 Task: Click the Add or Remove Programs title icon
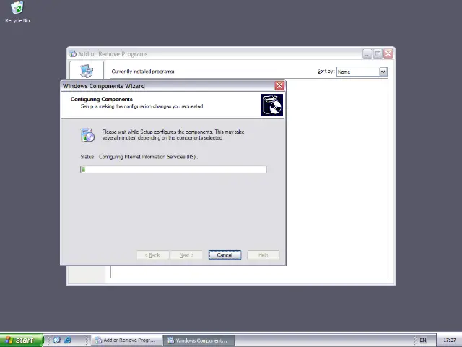pyautogui.click(x=73, y=53)
